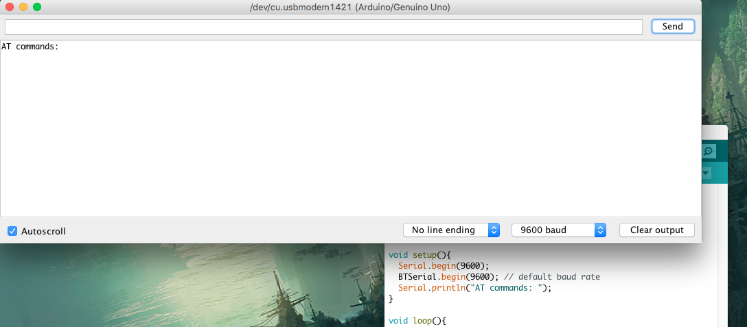The width and height of the screenshot is (747, 327).
Task: Click the 'BTSerial.begin(9600);' code statement
Action: tap(449, 276)
